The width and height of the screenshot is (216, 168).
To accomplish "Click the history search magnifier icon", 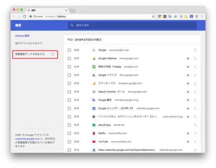I will click(x=72, y=25).
